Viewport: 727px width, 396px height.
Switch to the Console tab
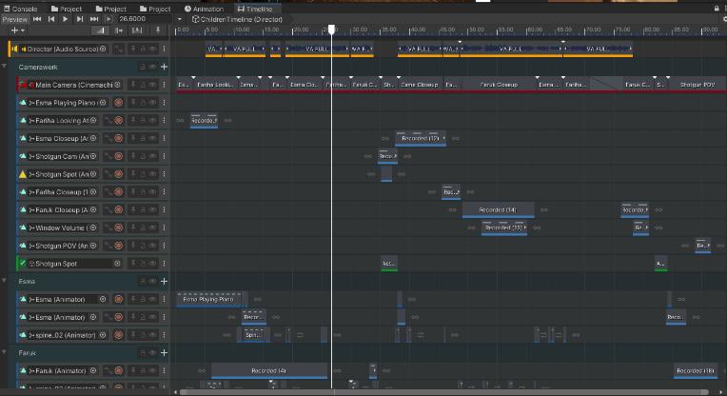[20, 9]
